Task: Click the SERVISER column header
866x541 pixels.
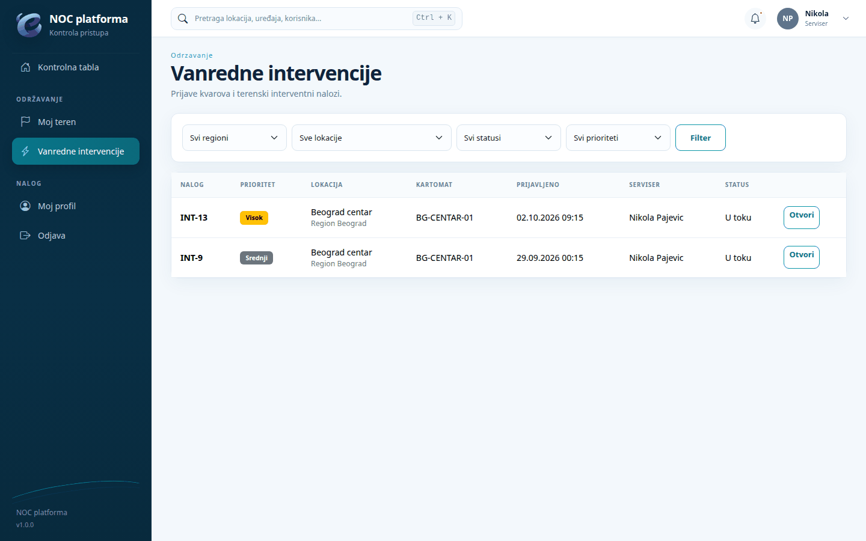Action: coord(645,185)
